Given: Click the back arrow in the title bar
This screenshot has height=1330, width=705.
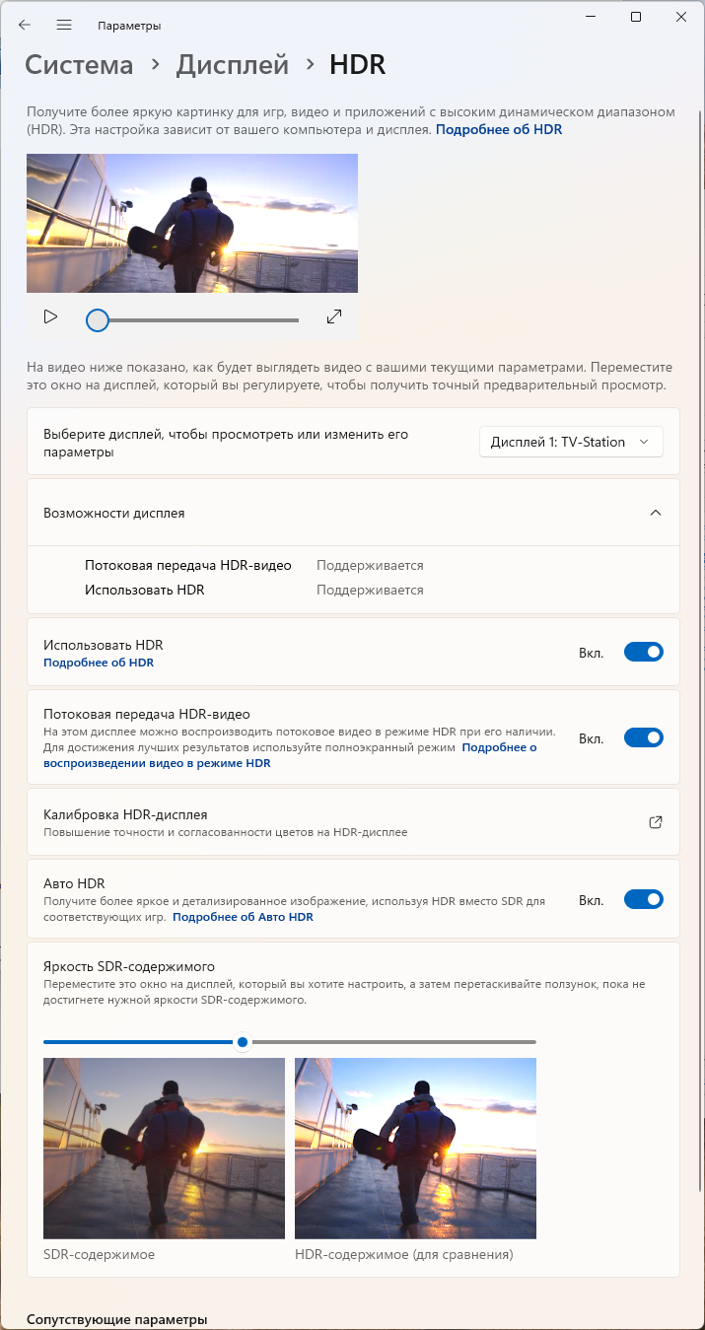Looking at the screenshot, I should click(25, 25).
